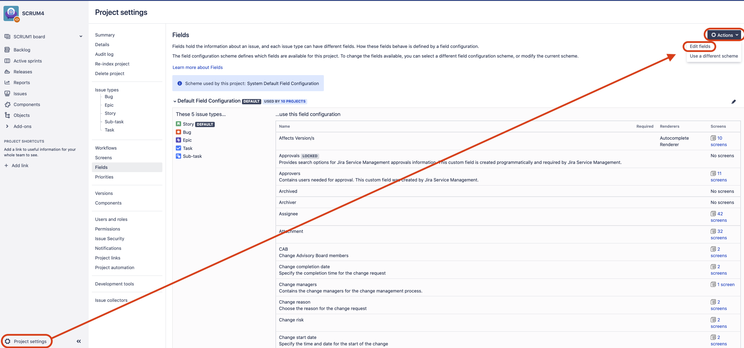This screenshot has width=744, height=348.
Task: Click the Sub-task issue type under Issue types
Action: point(114,122)
